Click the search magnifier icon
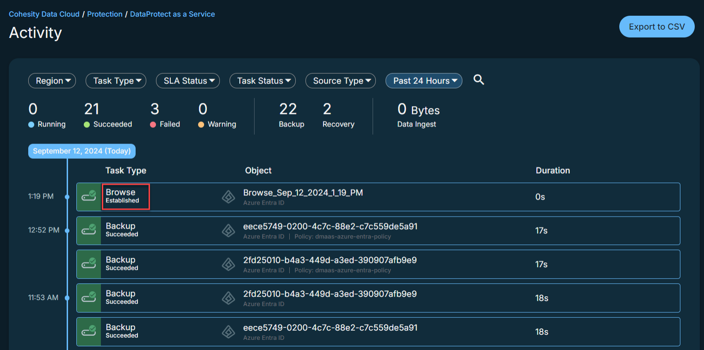Image resolution: width=704 pixels, height=350 pixels. point(479,80)
